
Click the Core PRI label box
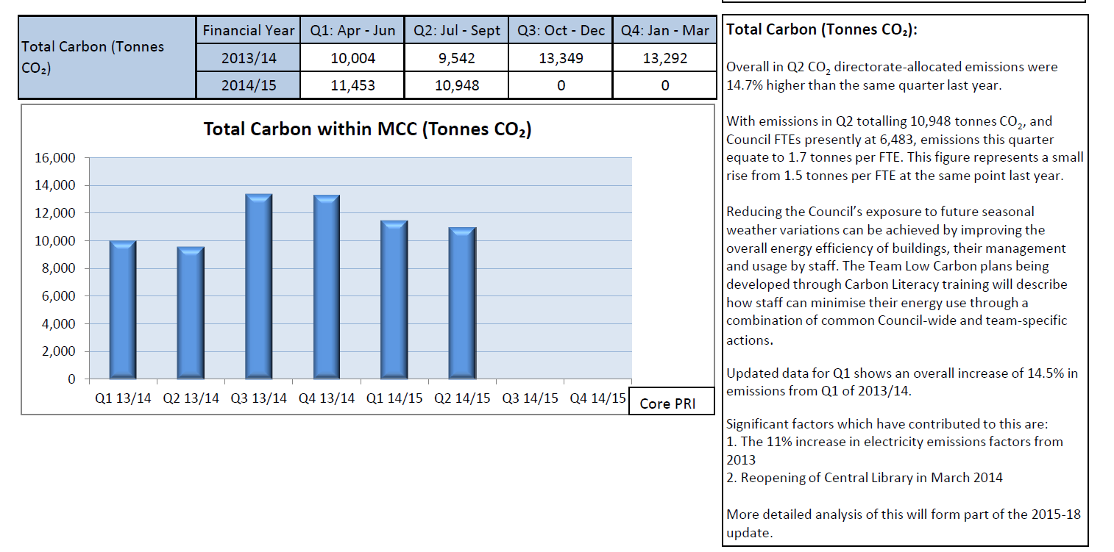(x=671, y=402)
